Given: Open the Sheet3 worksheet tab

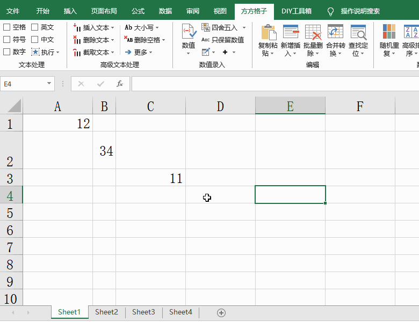Looking at the screenshot, I should 143,312.
